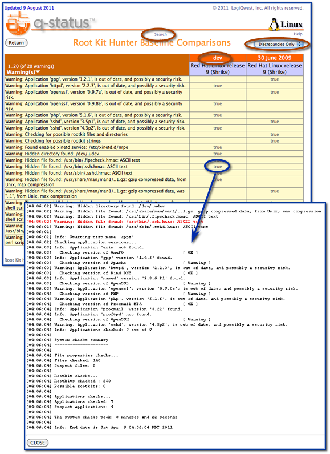Click log line 'Suspect applications: 4'
Viewport: 330px width, 454px height.
point(70,407)
